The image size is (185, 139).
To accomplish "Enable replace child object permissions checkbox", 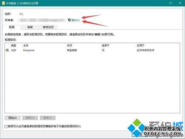I will pos(6,127).
